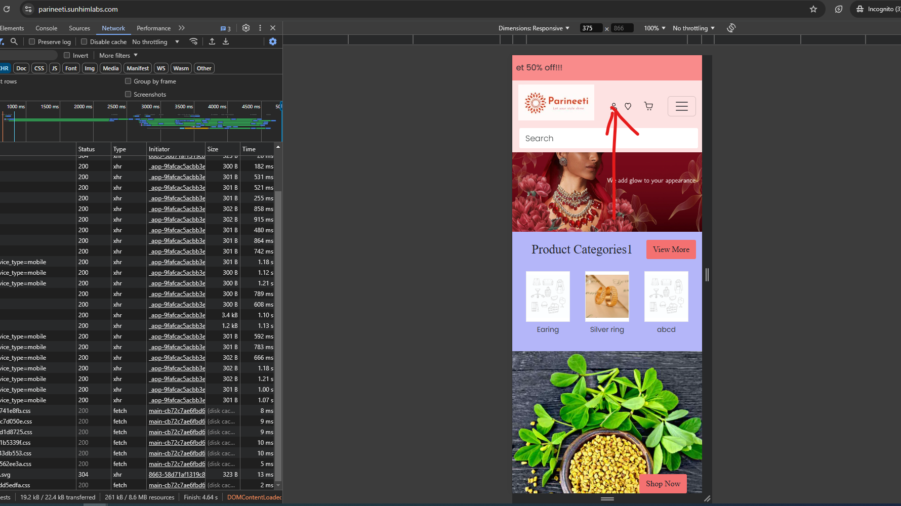Show more DevTools tabs via double chevron
The image size is (901, 506).
tap(182, 28)
